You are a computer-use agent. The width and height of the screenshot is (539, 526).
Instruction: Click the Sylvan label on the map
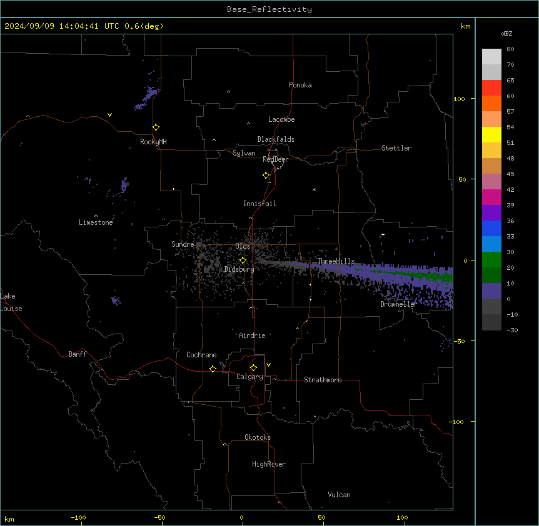[244, 153]
